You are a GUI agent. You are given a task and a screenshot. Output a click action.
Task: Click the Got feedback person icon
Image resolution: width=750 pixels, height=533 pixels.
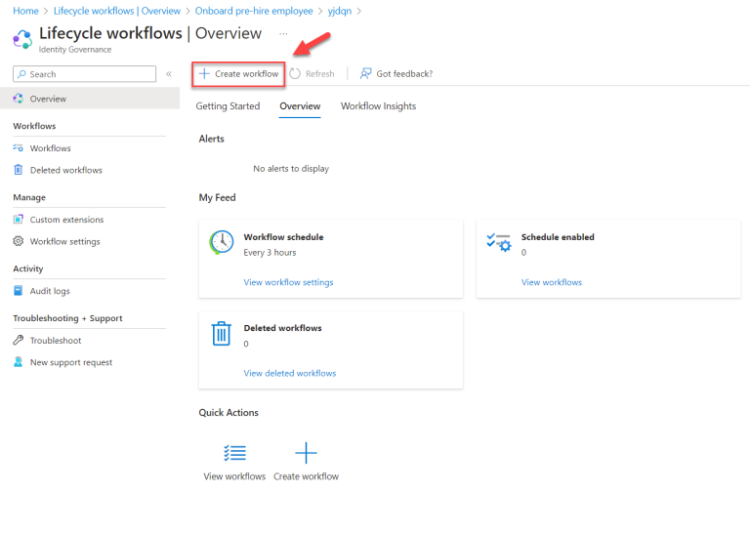tap(365, 73)
